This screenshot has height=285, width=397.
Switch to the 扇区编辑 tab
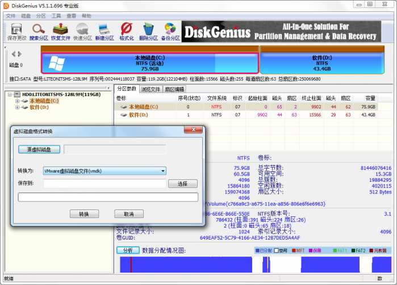(x=174, y=89)
